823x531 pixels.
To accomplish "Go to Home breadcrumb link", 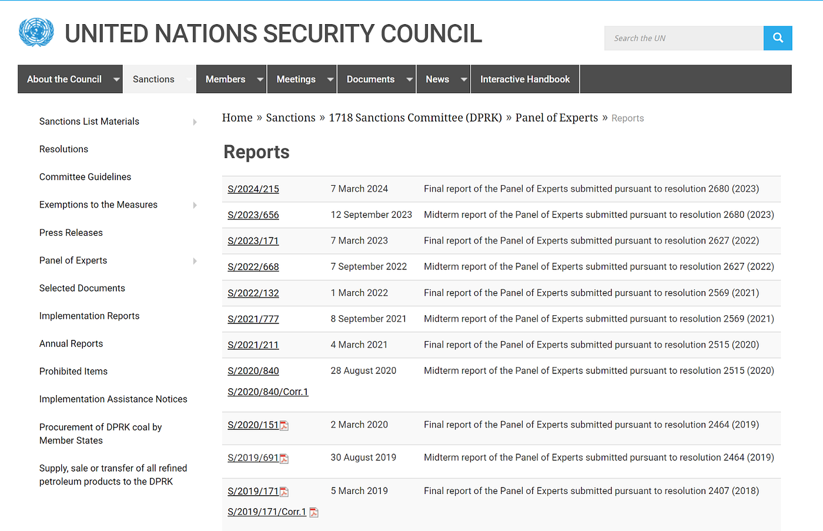I will point(237,118).
